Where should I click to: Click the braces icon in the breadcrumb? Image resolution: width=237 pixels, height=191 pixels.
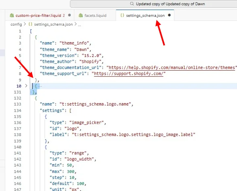pos(31,24)
